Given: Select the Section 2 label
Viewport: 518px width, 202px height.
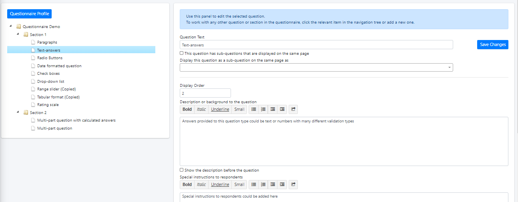Looking at the screenshot, I should [38, 112].
